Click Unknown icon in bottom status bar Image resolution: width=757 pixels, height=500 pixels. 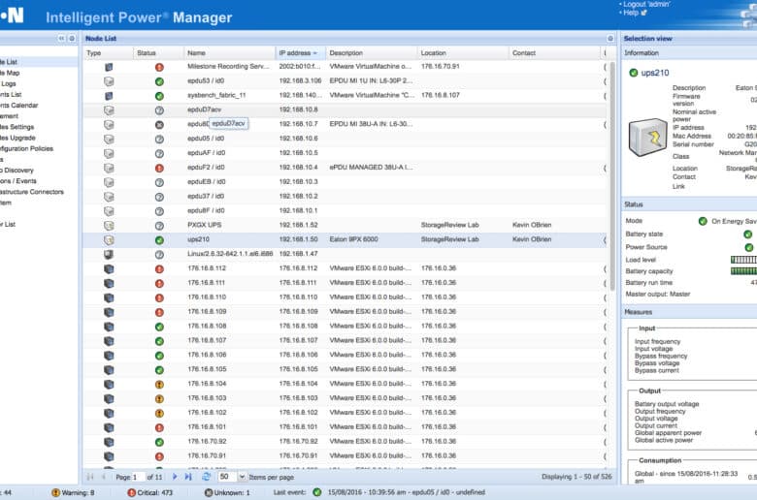(208, 493)
